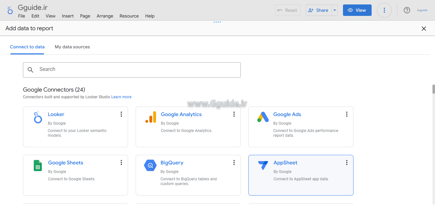Choose the Google Sheets connector icon
435x207 pixels.
point(38,166)
